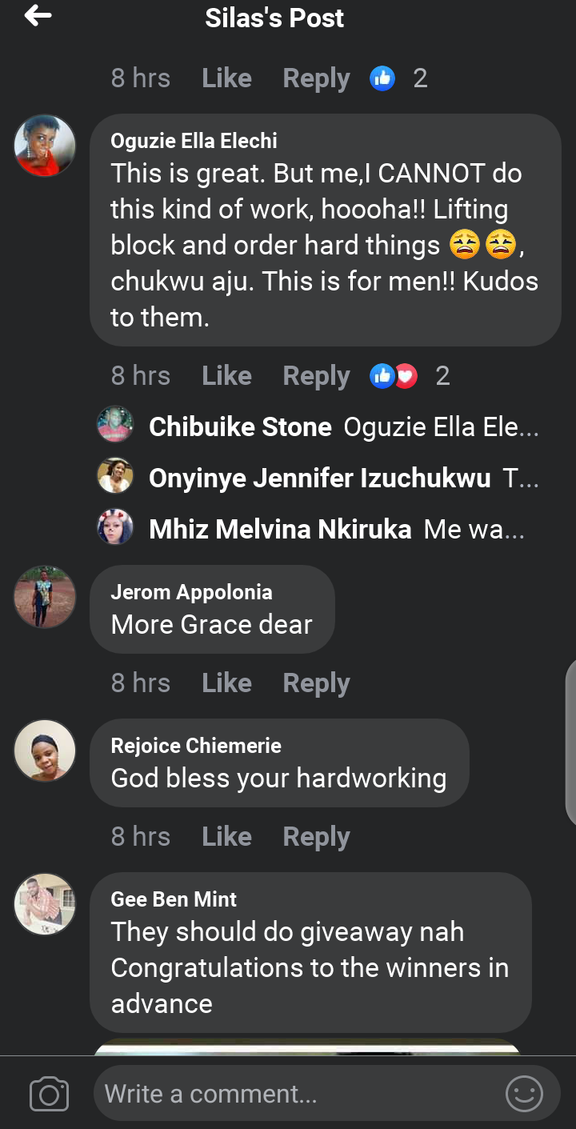The image size is (576, 1129).
Task: Open Gee Ben Mint's profile picture
Action: click(45, 904)
